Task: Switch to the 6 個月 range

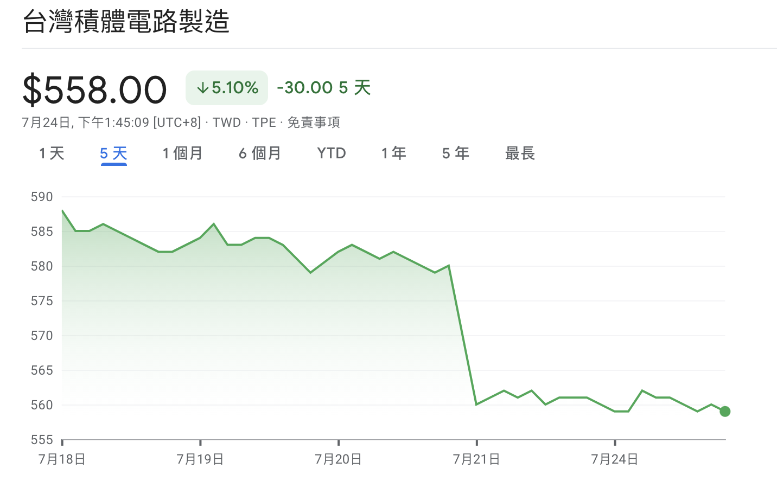Action: pos(260,153)
